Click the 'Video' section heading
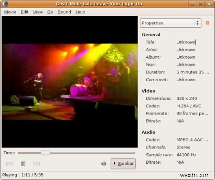 [x=148, y=91]
